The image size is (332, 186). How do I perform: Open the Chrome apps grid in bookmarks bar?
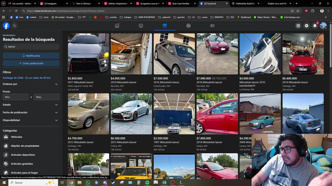(x=3, y=17)
